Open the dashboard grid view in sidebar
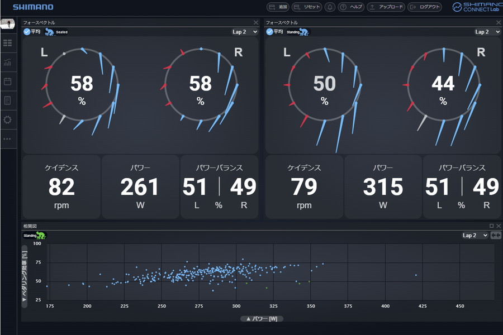The width and height of the screenshot is (503, 335). pos(8,42)
